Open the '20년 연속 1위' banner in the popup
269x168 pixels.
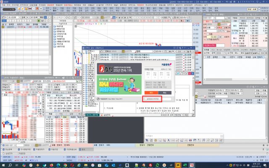[119, 68]
